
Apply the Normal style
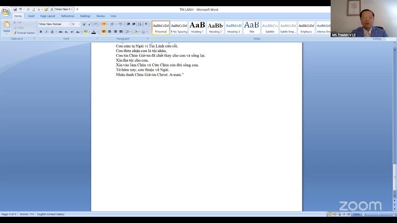pos(161,28)
